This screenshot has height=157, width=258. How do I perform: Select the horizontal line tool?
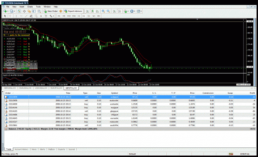click(x=21, y=16)
